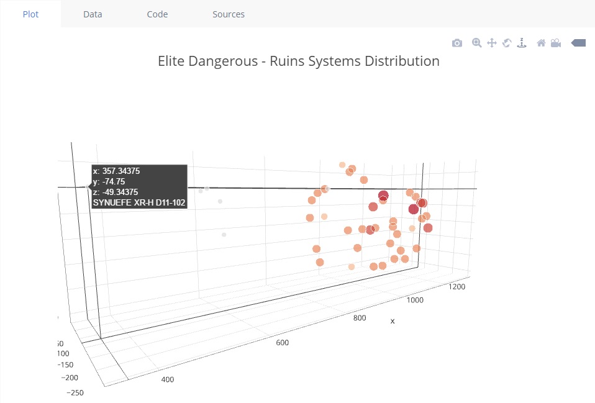Select the Zoom tool in the modebar
This screenshot has width=595, height=403.
click(x=476, y=43)
